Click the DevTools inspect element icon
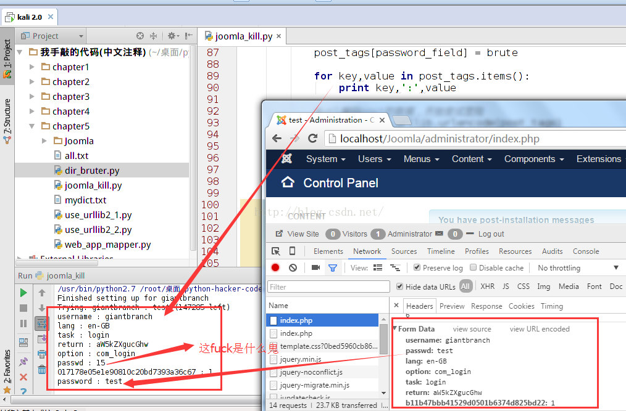The image size is (626, 411). [x=275, y=251]
